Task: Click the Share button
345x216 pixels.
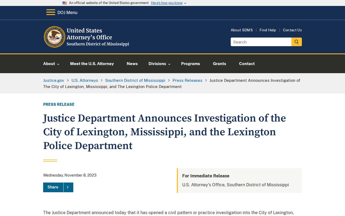Action: [58, 187]
